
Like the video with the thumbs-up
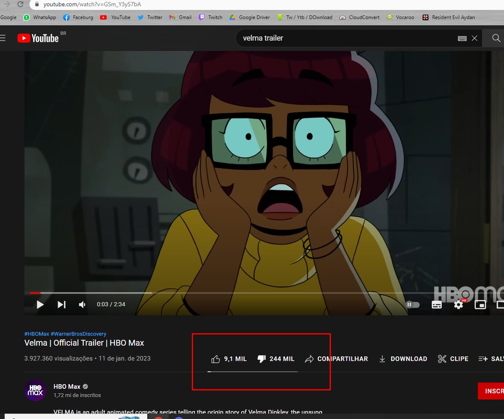216,359
